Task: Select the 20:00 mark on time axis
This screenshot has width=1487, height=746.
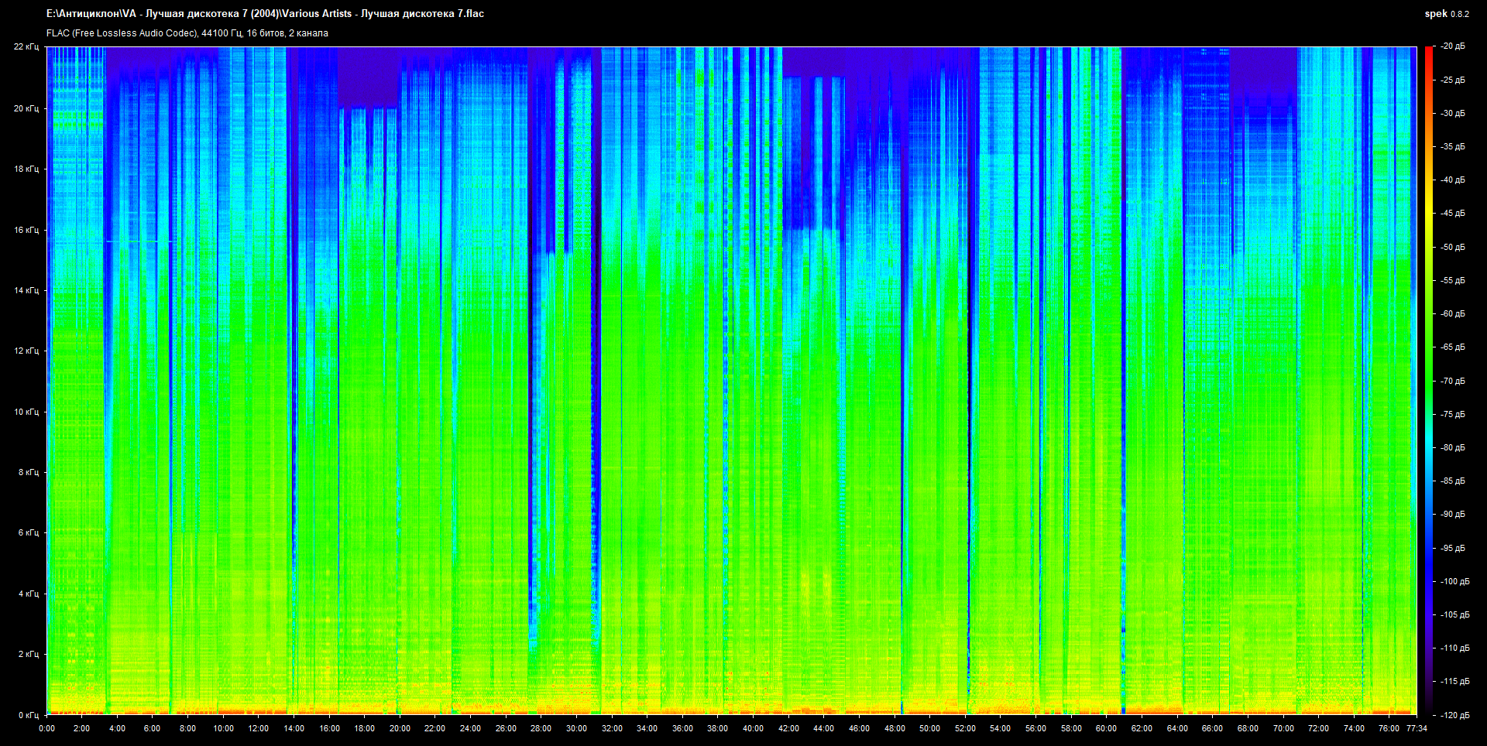Action: click(x=400, y=728)
